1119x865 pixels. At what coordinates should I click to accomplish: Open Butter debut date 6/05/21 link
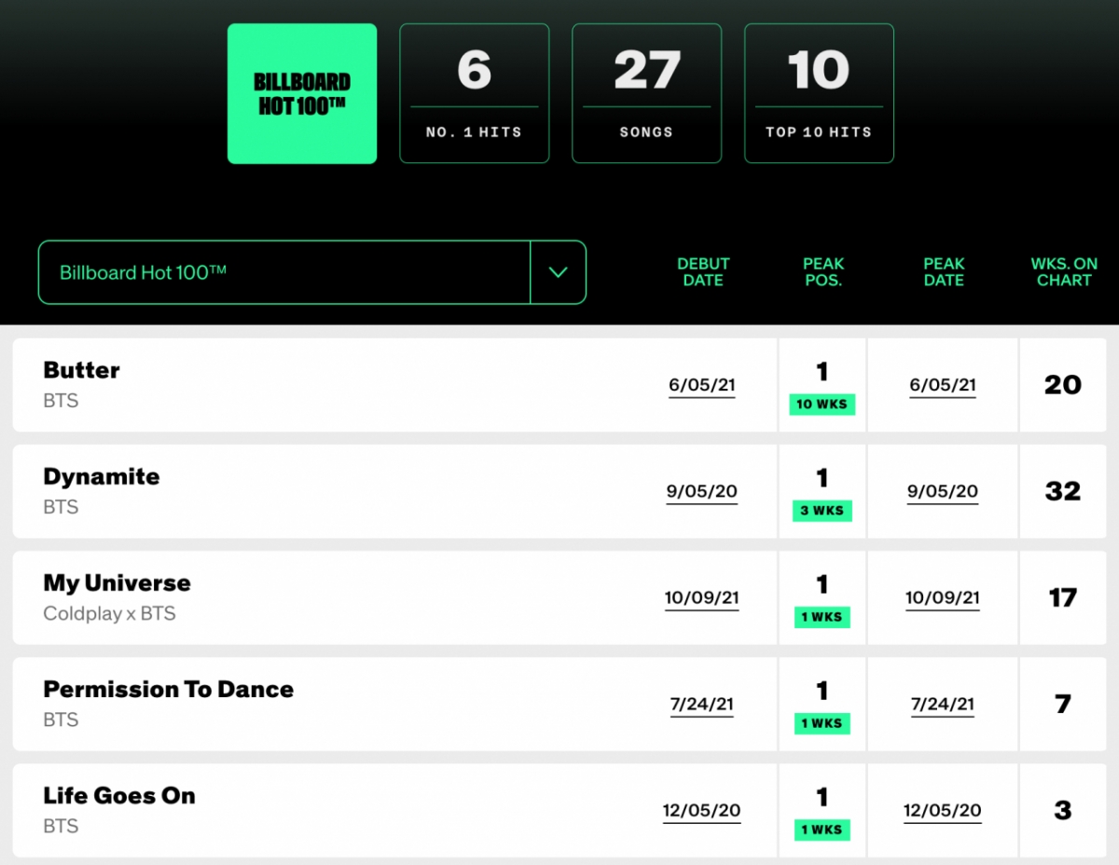coord(702,385)
